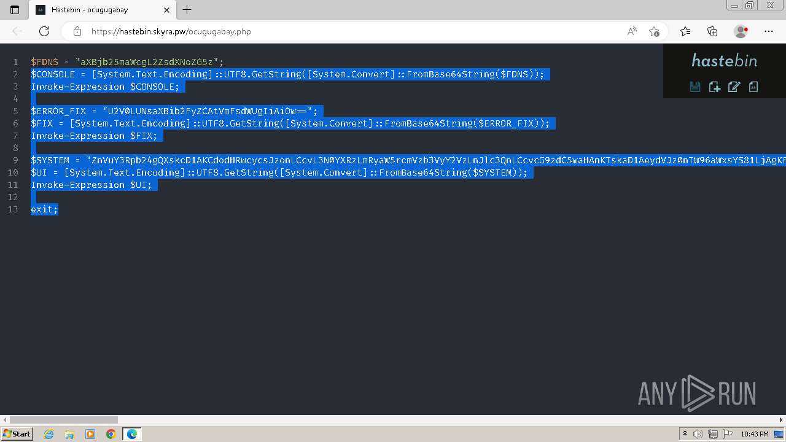Click the $SYSTEM base64 string on line 9
The width and height of the screenshot is (786, 442).
(x=436, y=160)
